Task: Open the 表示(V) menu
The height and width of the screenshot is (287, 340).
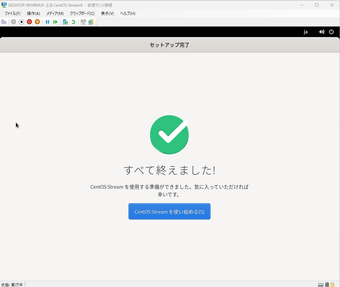Action: point(107,13)
